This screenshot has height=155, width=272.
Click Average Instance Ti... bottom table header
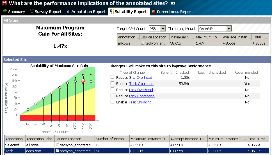[189, 139]
